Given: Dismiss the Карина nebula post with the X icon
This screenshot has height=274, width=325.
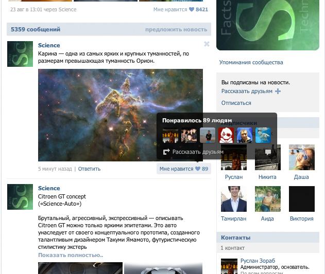Looking at the screenshot, I should [207, 44].
